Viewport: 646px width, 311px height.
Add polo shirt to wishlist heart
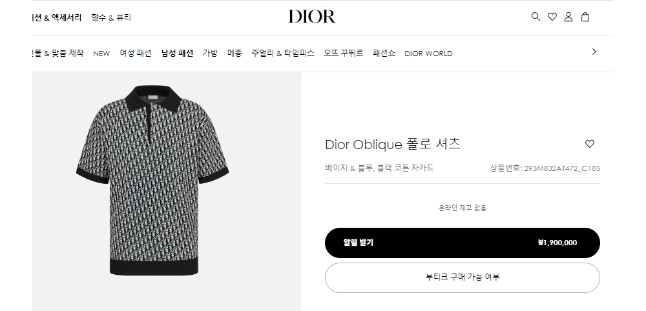tap(590, 144)
